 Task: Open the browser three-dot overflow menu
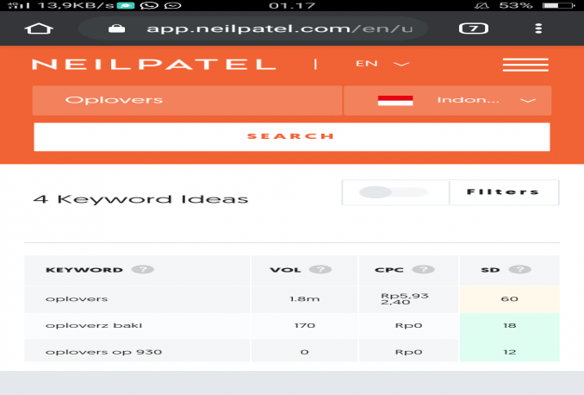[x=540, y=28]
